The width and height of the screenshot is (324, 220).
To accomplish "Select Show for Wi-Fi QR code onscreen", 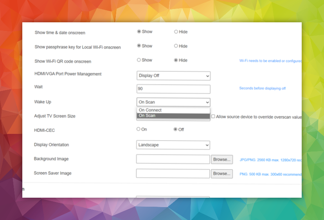I will pos(139,60).
